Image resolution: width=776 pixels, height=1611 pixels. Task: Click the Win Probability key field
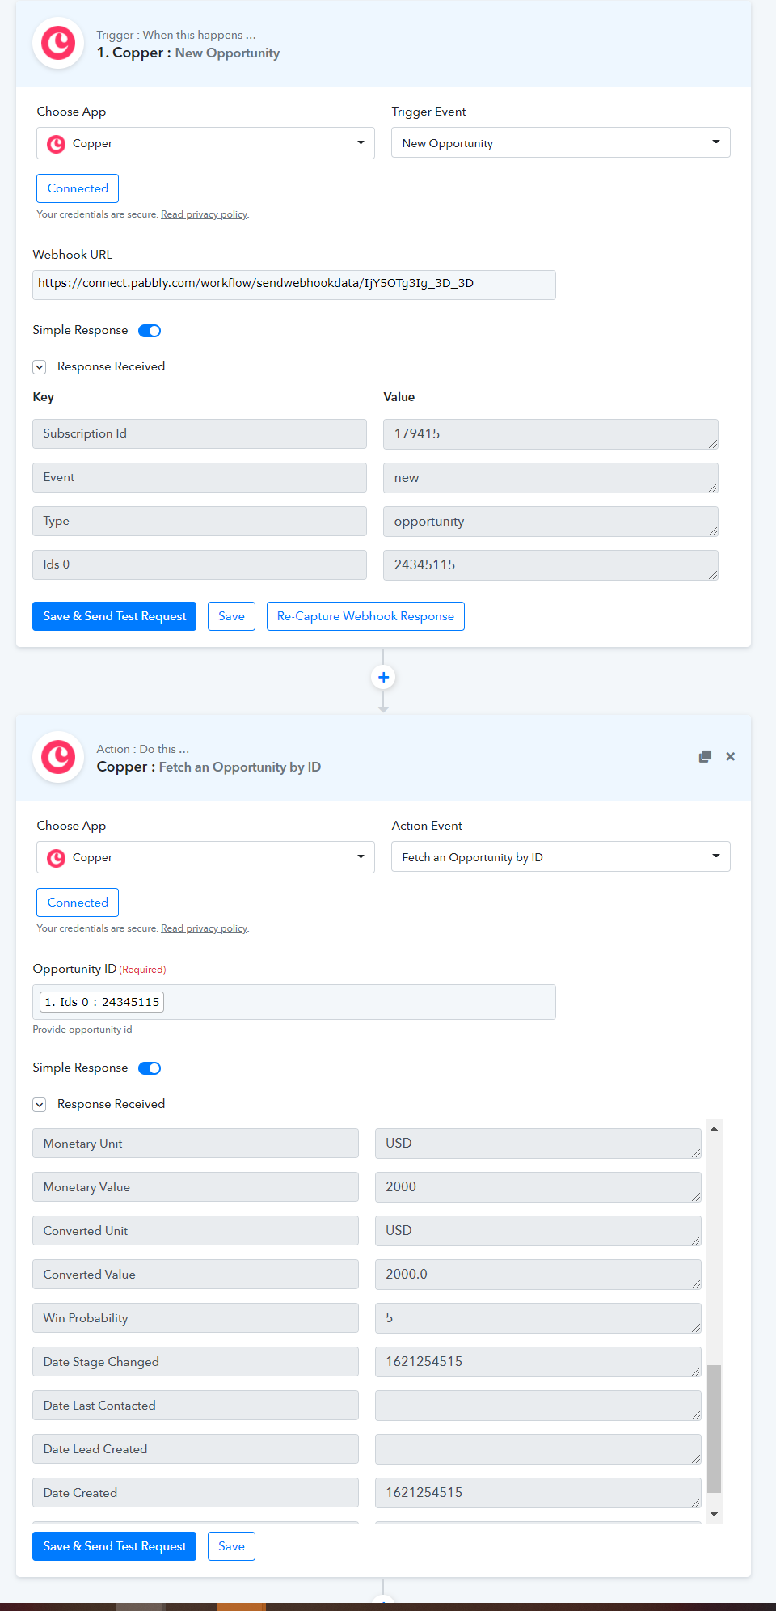[196, 1318]
